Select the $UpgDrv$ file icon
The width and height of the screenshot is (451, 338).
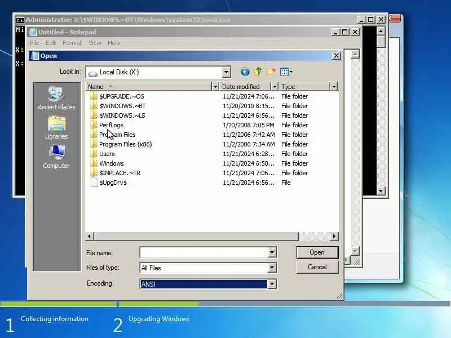coord(94,183)
